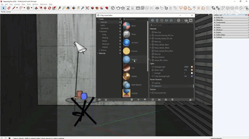This screenshot has height=139, width=249.
Task: Expand the Environment Sky texture
Action: coord(150,93)
